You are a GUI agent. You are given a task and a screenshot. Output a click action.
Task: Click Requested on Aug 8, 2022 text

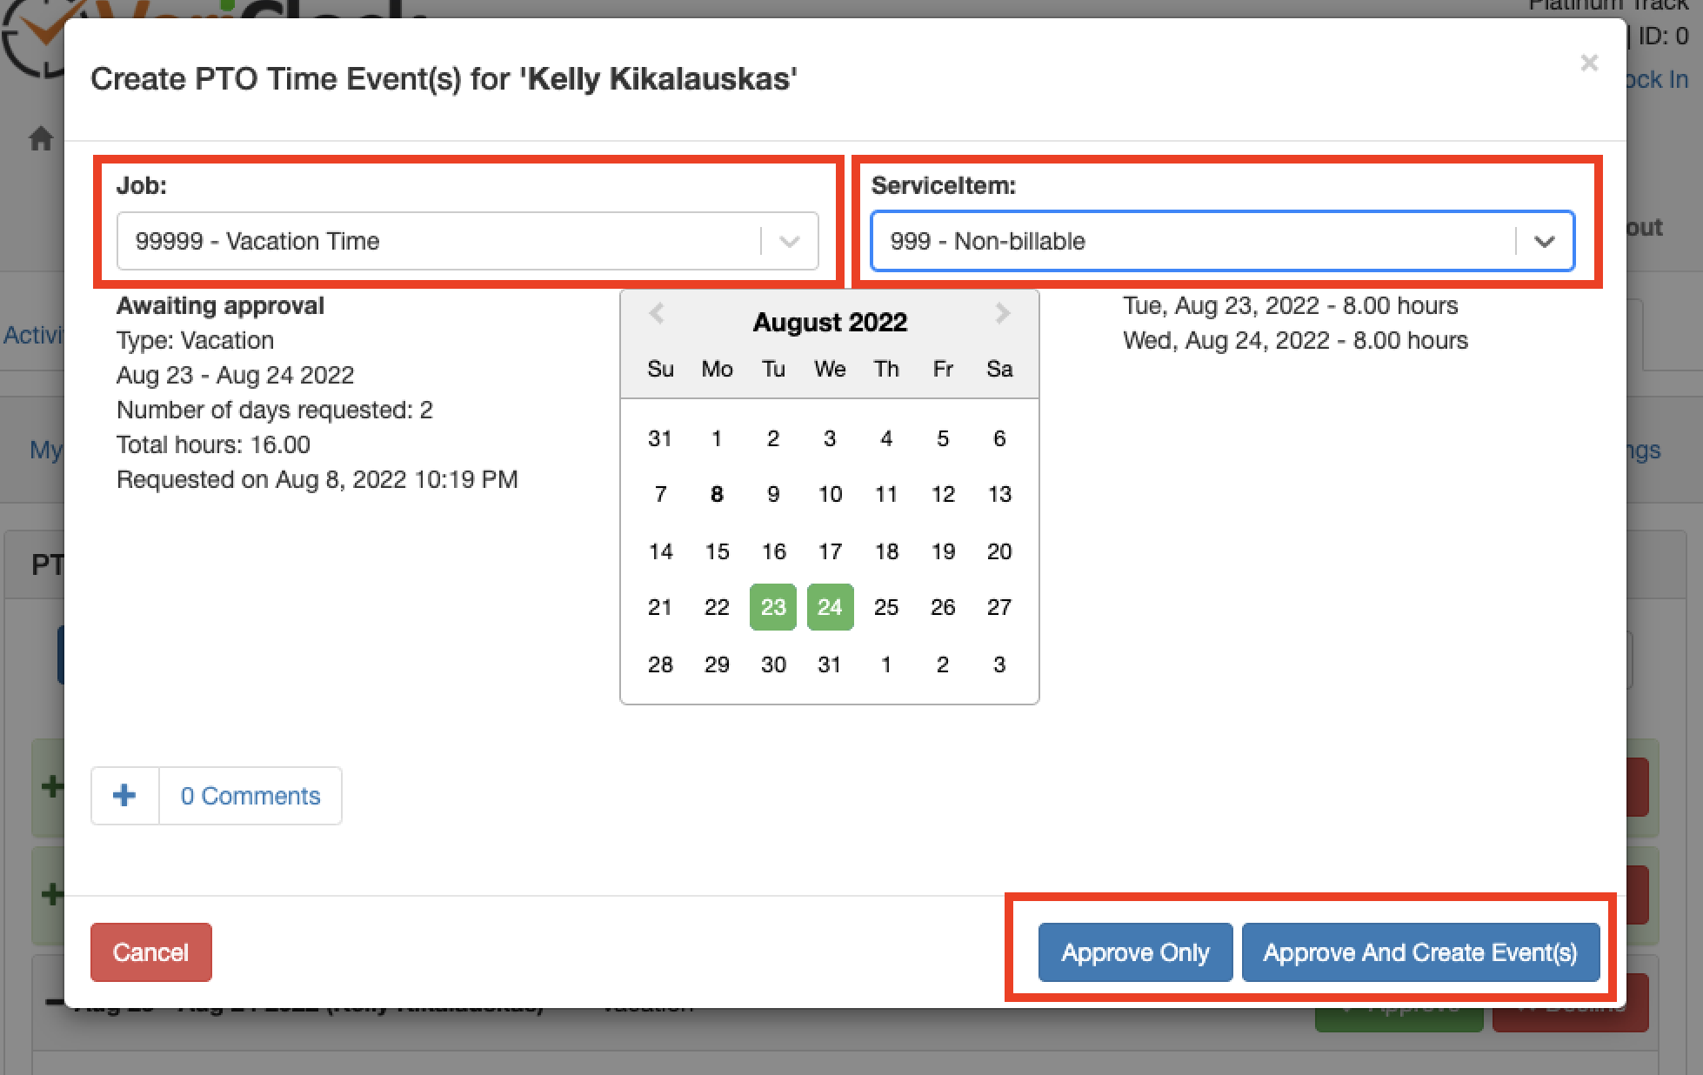point(317,479)
